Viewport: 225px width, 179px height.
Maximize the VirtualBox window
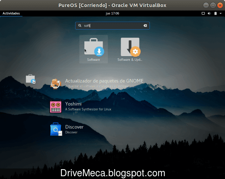(213, 5)
